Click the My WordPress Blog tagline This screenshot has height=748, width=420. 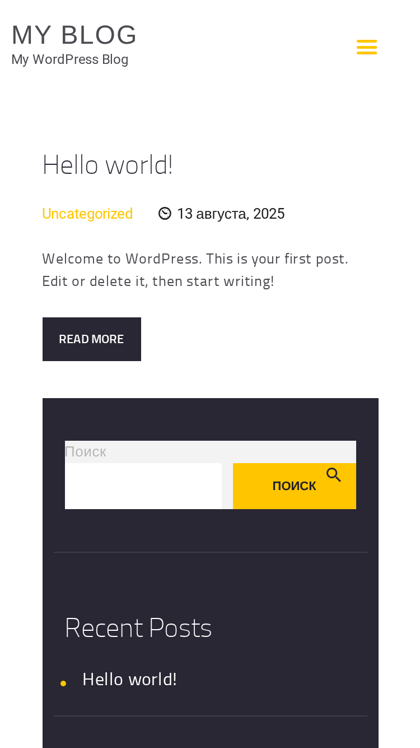coord(70,59)
